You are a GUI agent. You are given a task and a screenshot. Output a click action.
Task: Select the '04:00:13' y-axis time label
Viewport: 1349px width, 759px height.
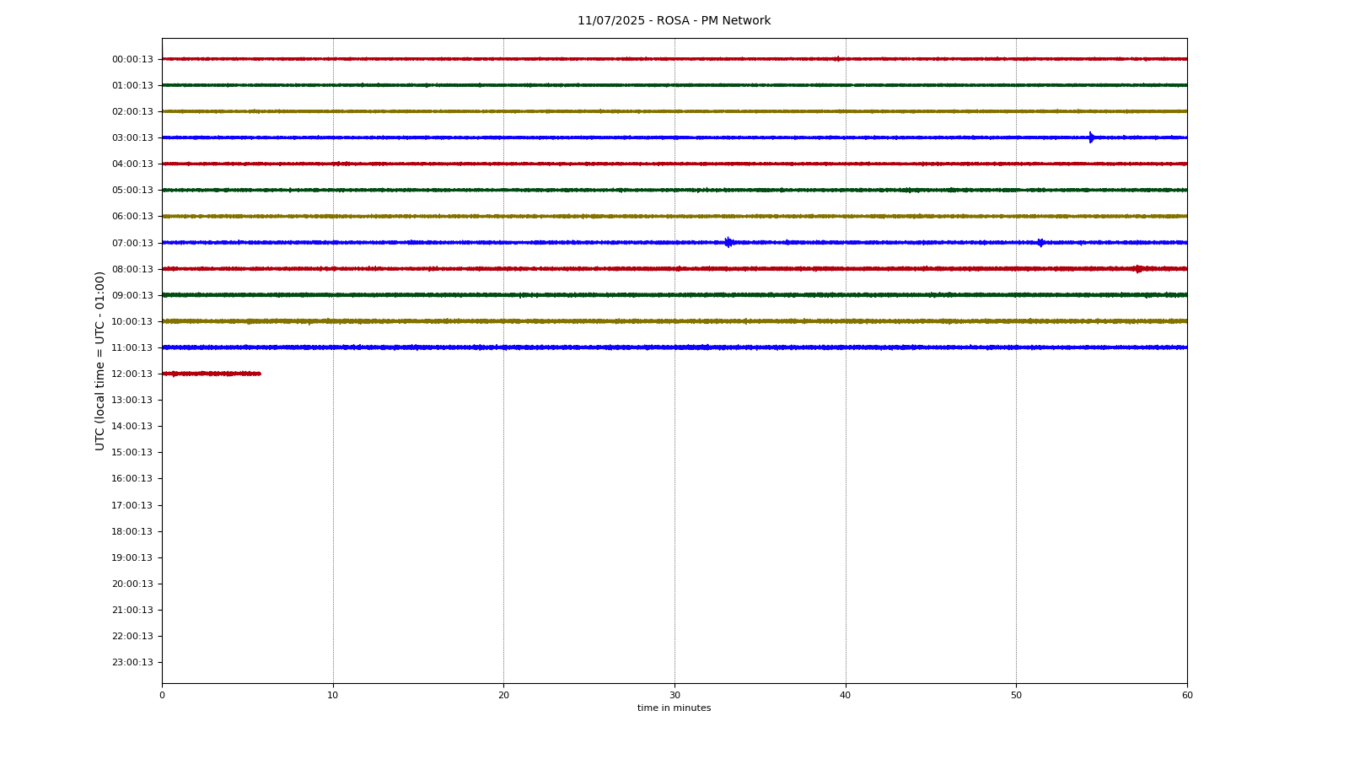click(x=132, y=164)
